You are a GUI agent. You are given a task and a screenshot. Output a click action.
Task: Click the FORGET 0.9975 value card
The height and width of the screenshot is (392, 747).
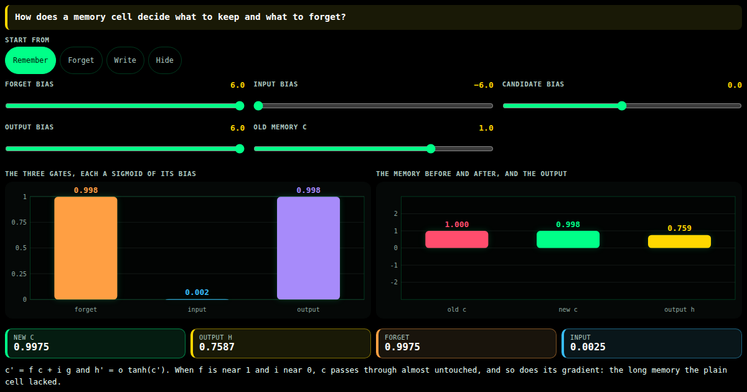466,343
